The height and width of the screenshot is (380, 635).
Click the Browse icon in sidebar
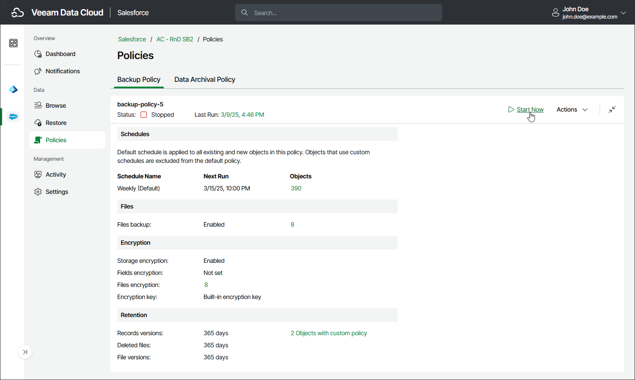tap(38, 106)
